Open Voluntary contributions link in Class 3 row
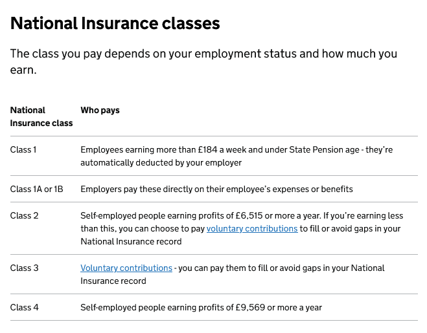The height and width of the screenshot is (333, 427). (126, 268)
